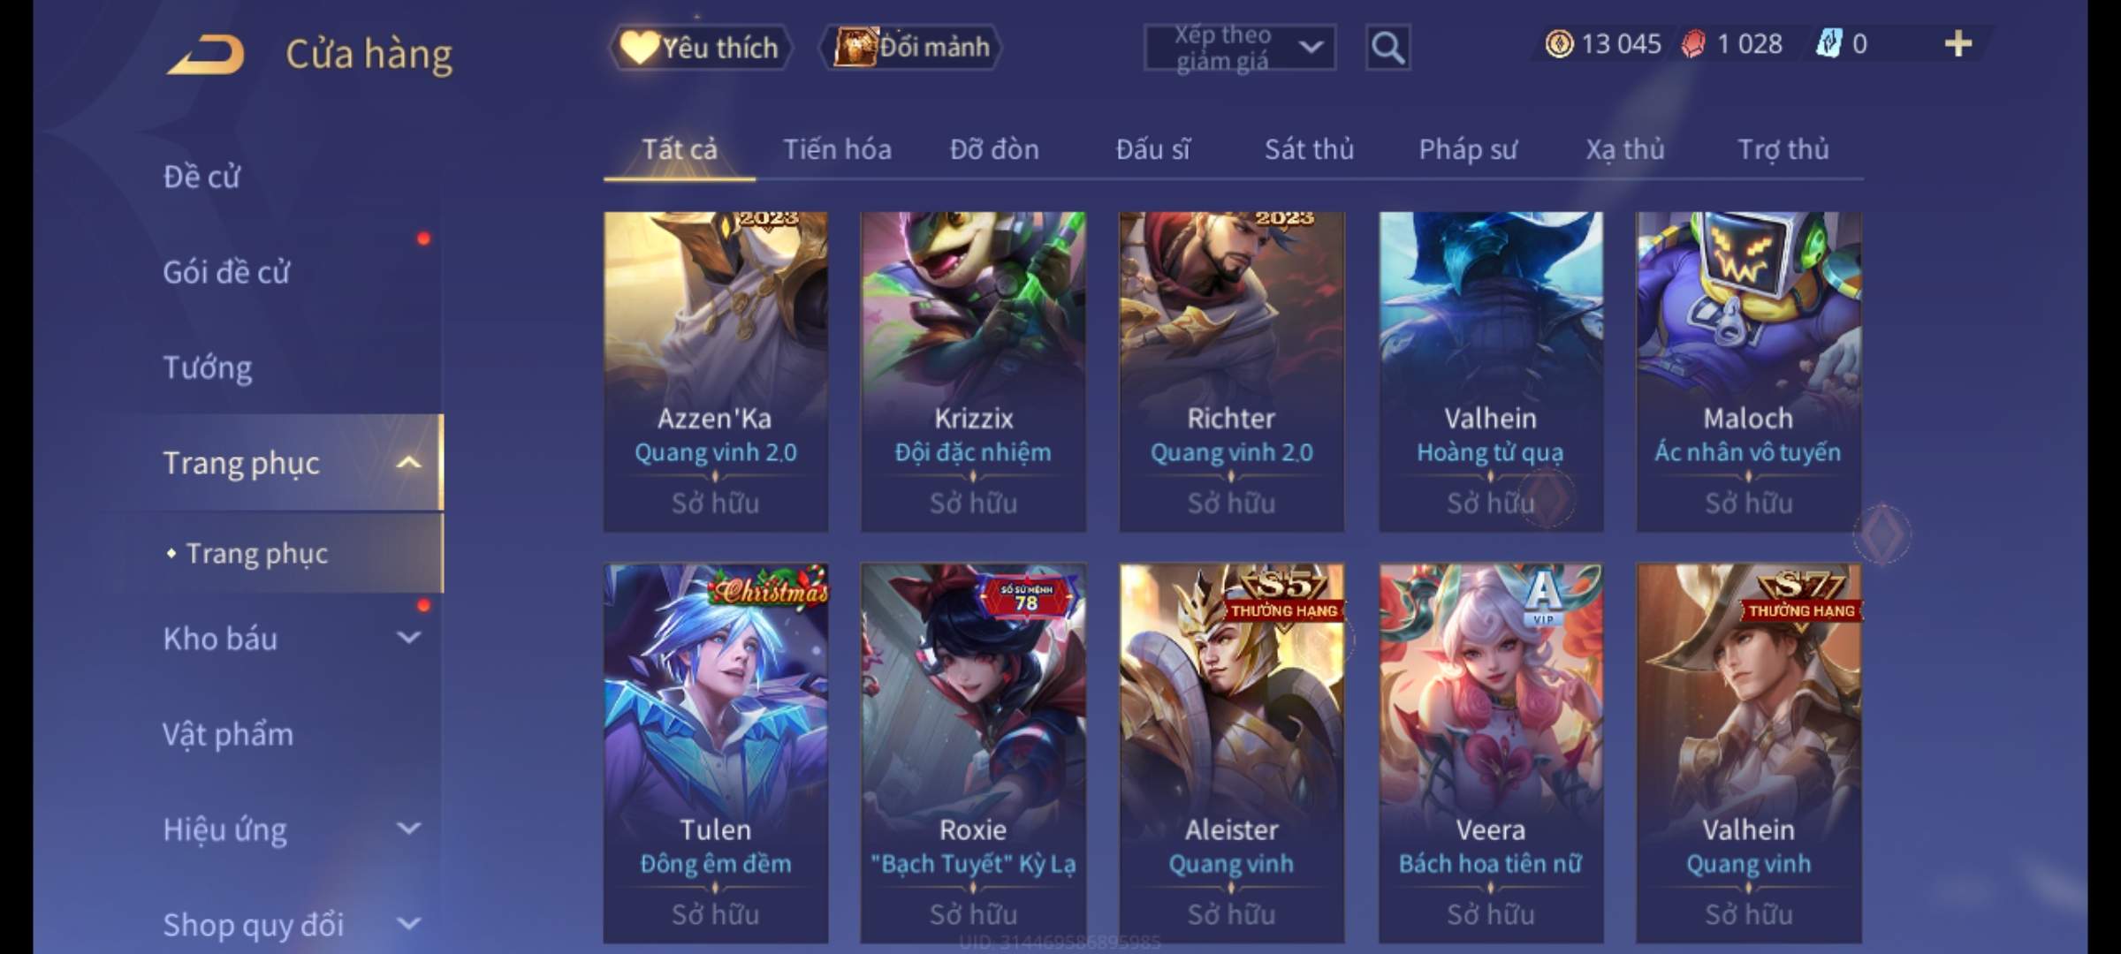
Task: Select Veera Bách hoa tiên nữ skin
Action: pyautogui.click(x=1490, y=753)
